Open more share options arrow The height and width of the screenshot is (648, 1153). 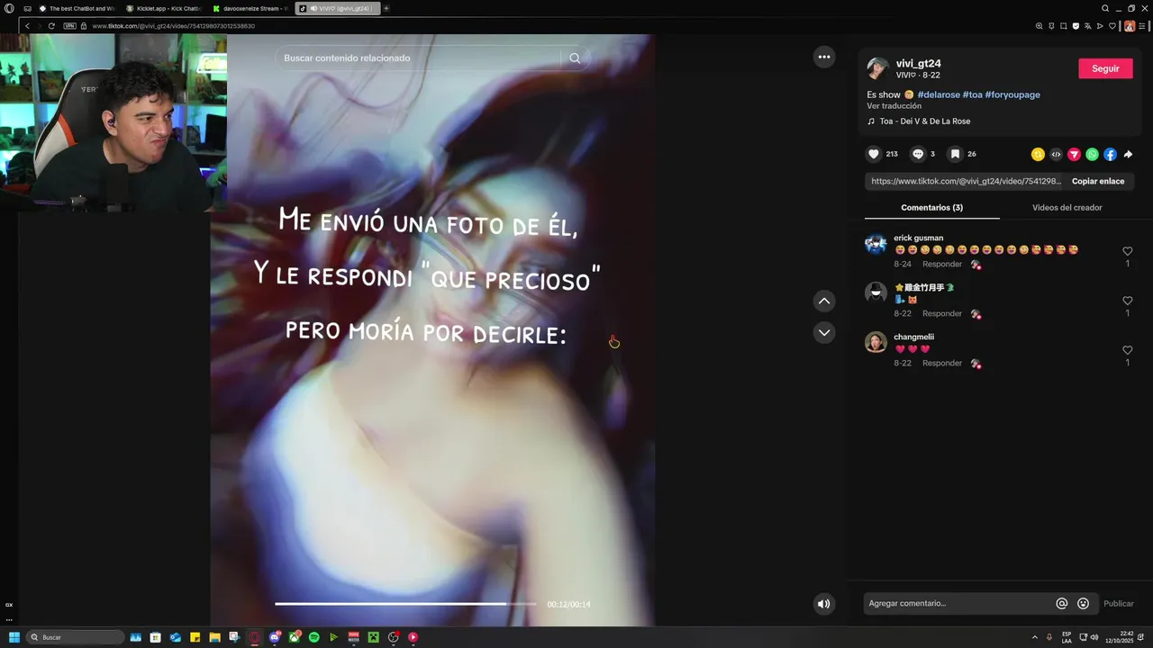pos(1128,155)
